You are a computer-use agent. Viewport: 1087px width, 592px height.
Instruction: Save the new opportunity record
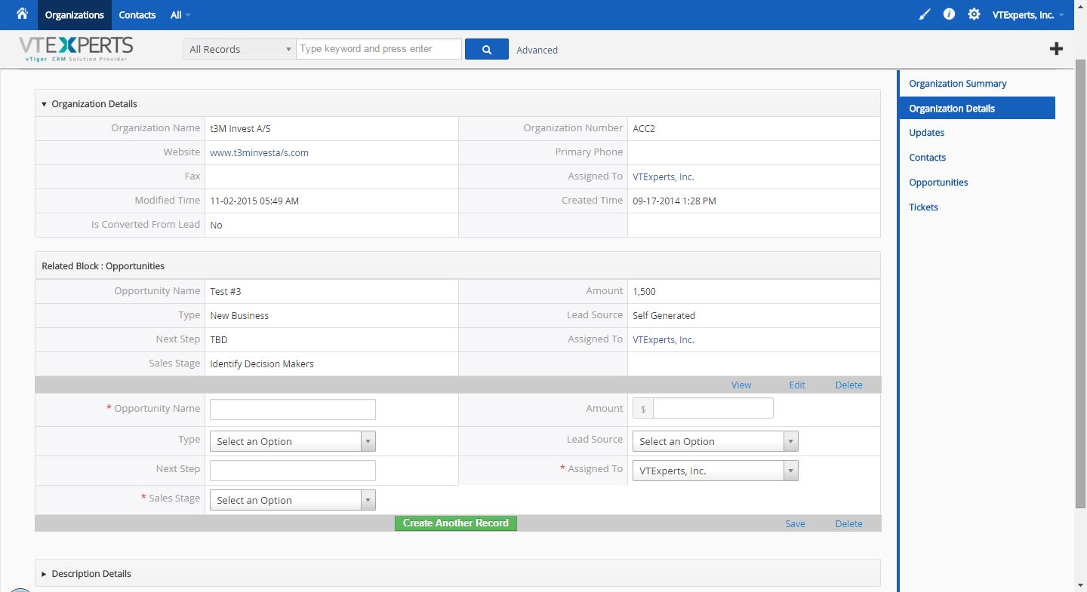pos(795,523)
